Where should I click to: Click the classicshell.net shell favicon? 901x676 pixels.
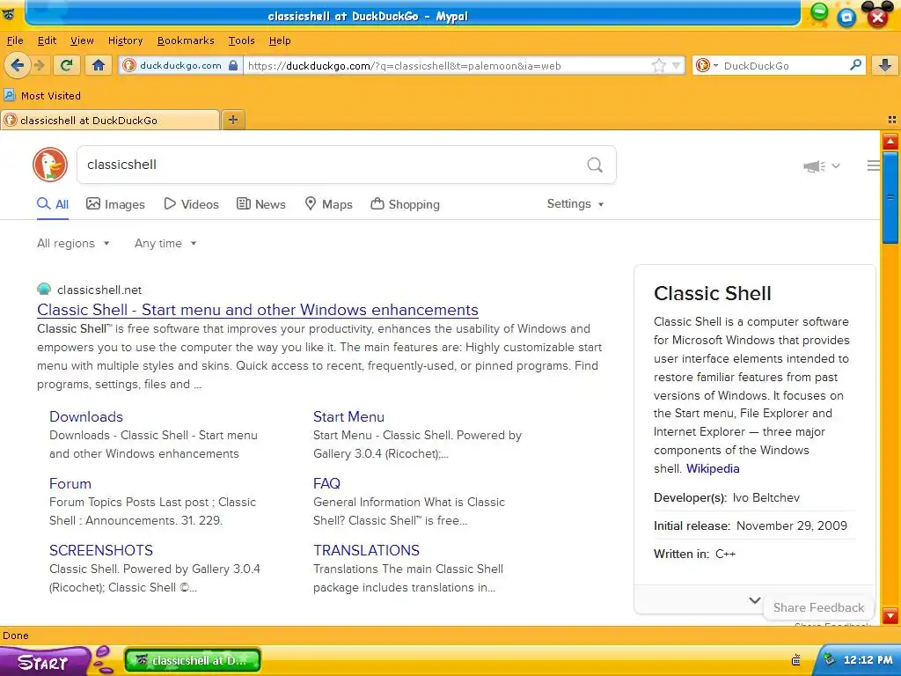[44, 289]
